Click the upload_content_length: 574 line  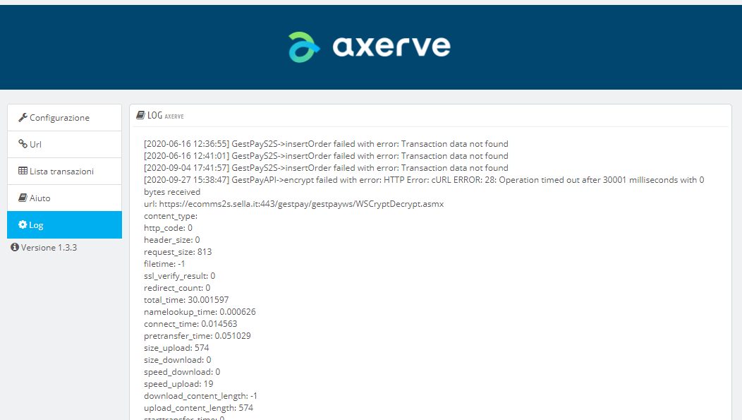tap(199, 408)
